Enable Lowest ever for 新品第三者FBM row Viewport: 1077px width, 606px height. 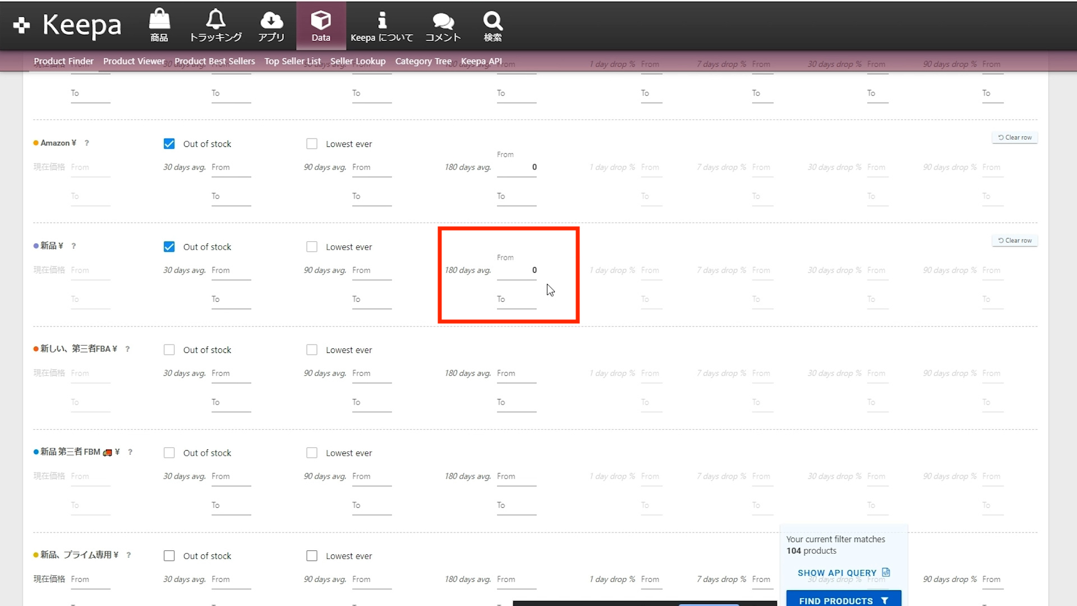coord(312,453)
